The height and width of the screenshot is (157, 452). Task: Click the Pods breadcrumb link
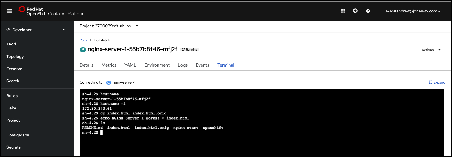click(83, 40)
